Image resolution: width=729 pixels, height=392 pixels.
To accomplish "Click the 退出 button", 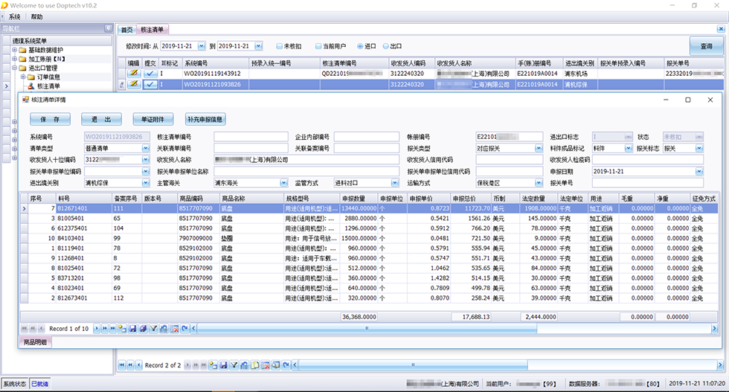I will click(x=101, y=120).
